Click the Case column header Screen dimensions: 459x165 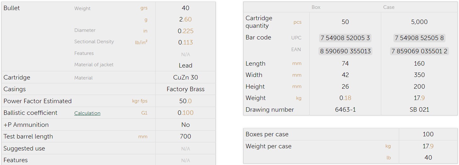(x=388, y=7)
